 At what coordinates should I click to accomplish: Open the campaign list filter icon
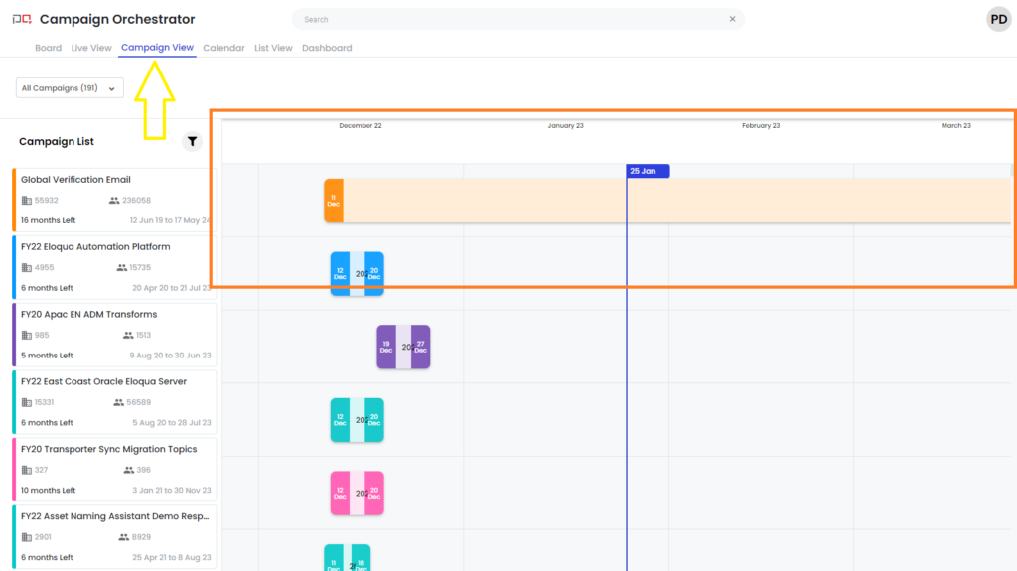[x=193, y=142]
